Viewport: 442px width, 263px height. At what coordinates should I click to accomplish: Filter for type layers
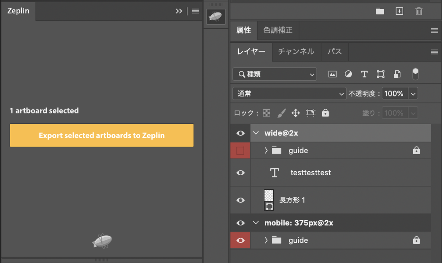point(364,74)
